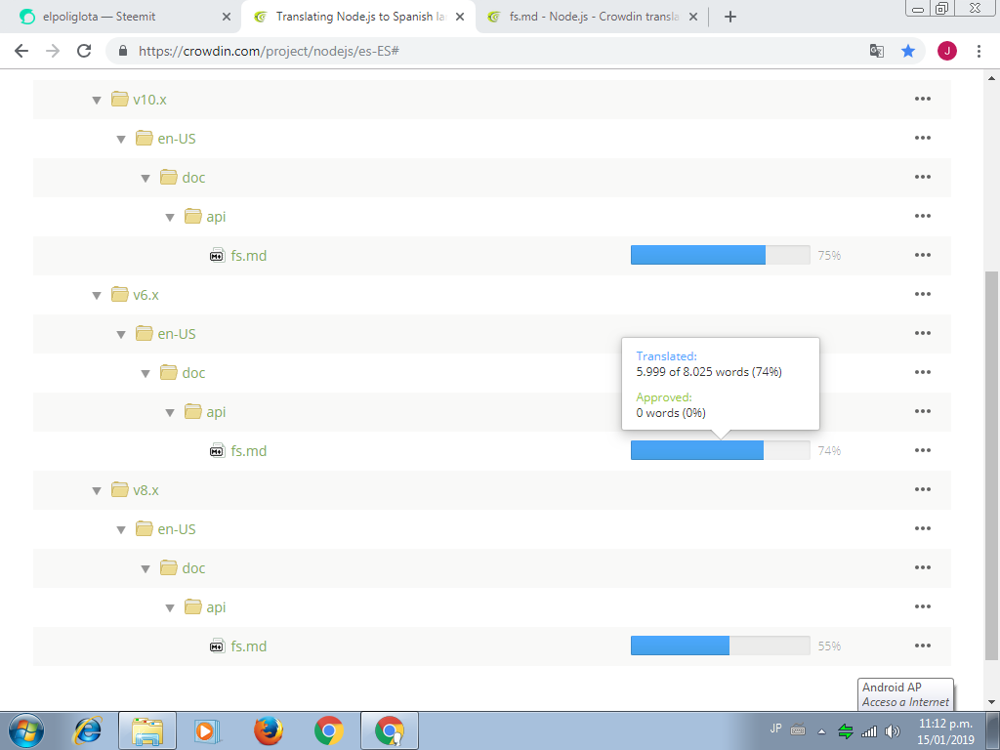Collapse the doc folder under v6.x
1000x750 pixels.
pyautogui.click(x=146, y=374)
